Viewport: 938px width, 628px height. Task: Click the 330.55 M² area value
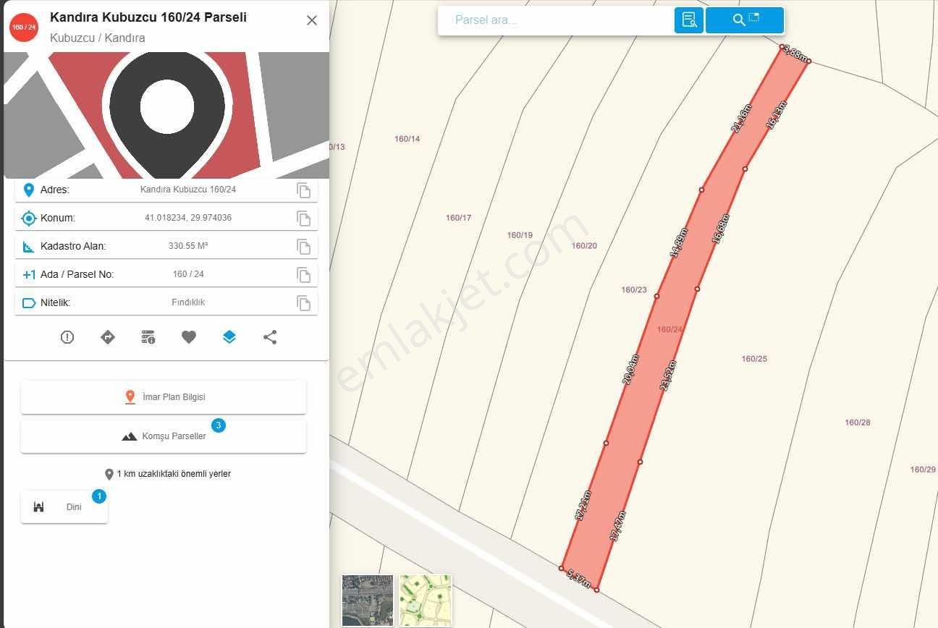pos(188,246)
